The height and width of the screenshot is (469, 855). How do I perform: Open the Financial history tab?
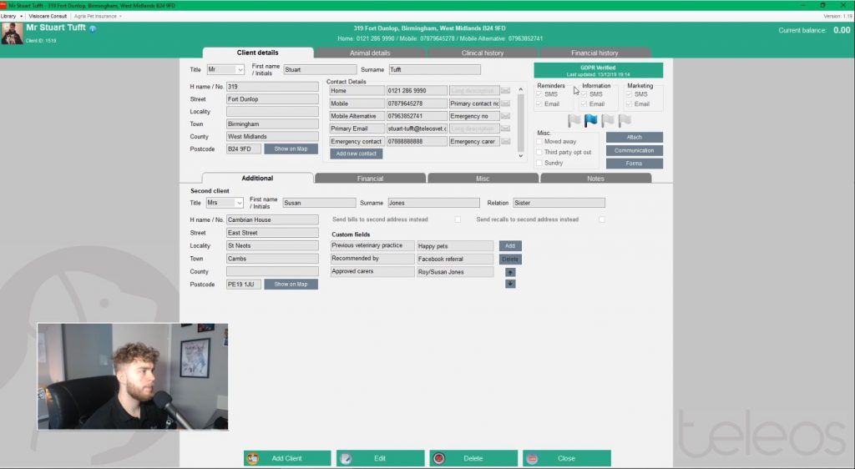tap(594, 53)
